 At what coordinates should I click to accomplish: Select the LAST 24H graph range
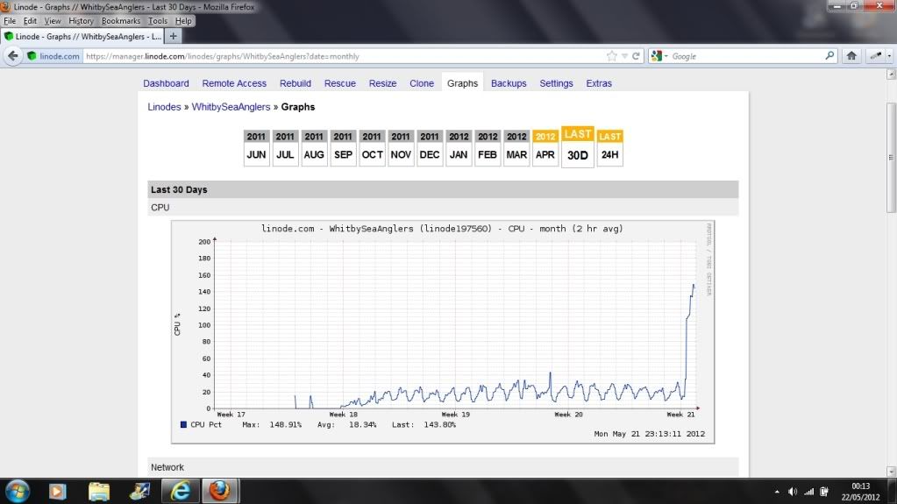609,148
